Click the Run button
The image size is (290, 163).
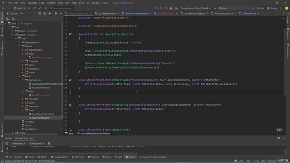coord(261,8)
